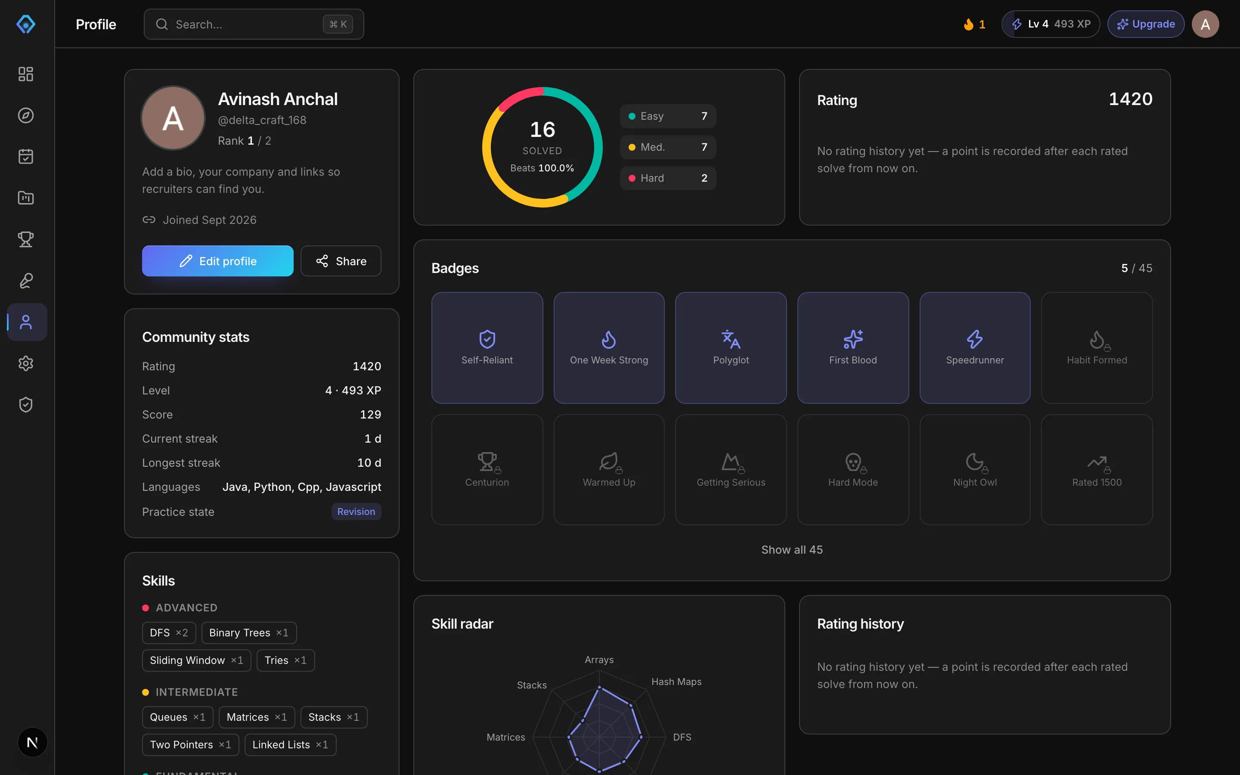Click the DFS ×2 skill tag
The height and width of the screenshot is (775, 1240).
coord(169,632)
